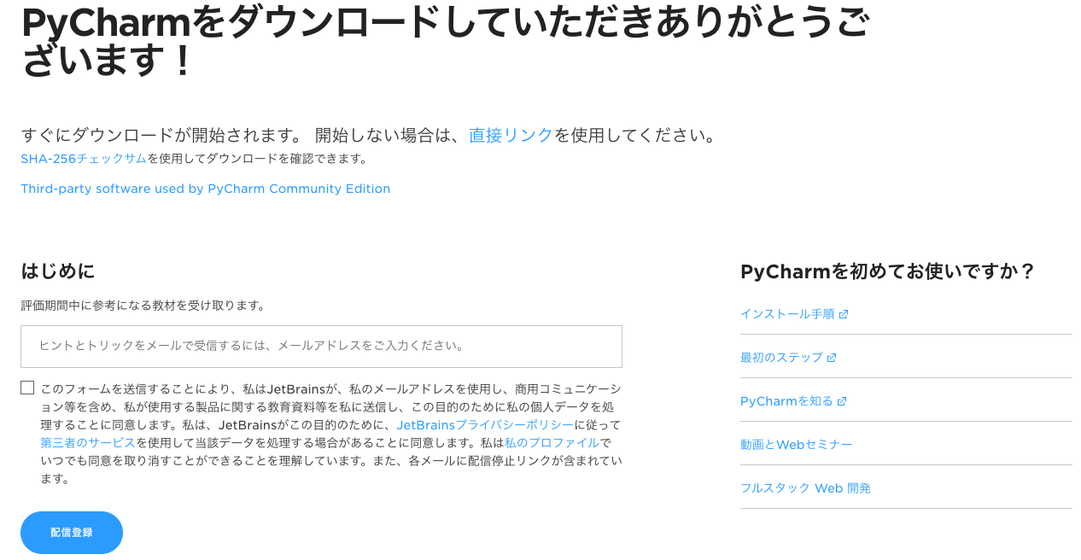Screen dimensions: 1081x560
Task: Open the フルスタック Web 開発 link
Action: [805, 488]
